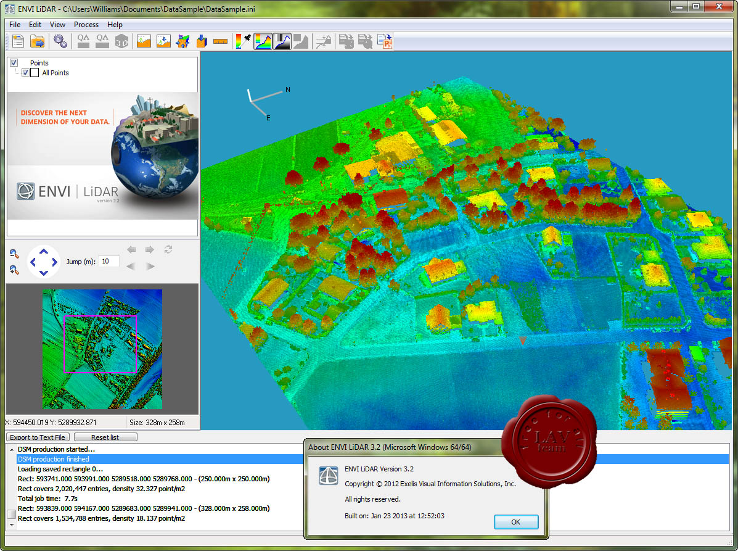Screen dimensions: 738x551
Task: Click the gray converging lines toolbar icon
Action: (323, 41)
